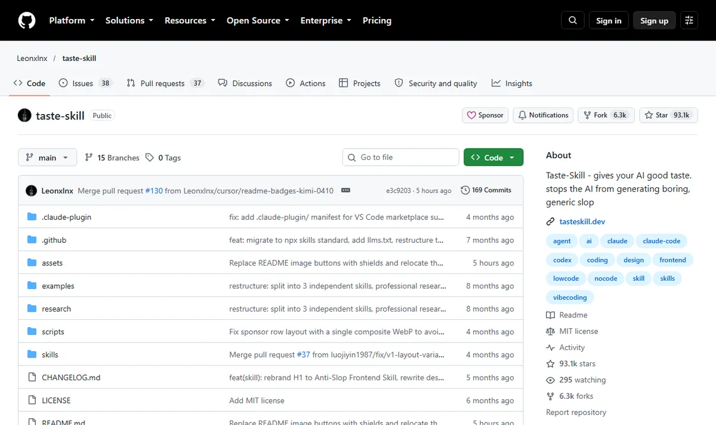This screenshot has height=425, width=716.
Task: Click the Sponsor button
Action: coord(485,115)
